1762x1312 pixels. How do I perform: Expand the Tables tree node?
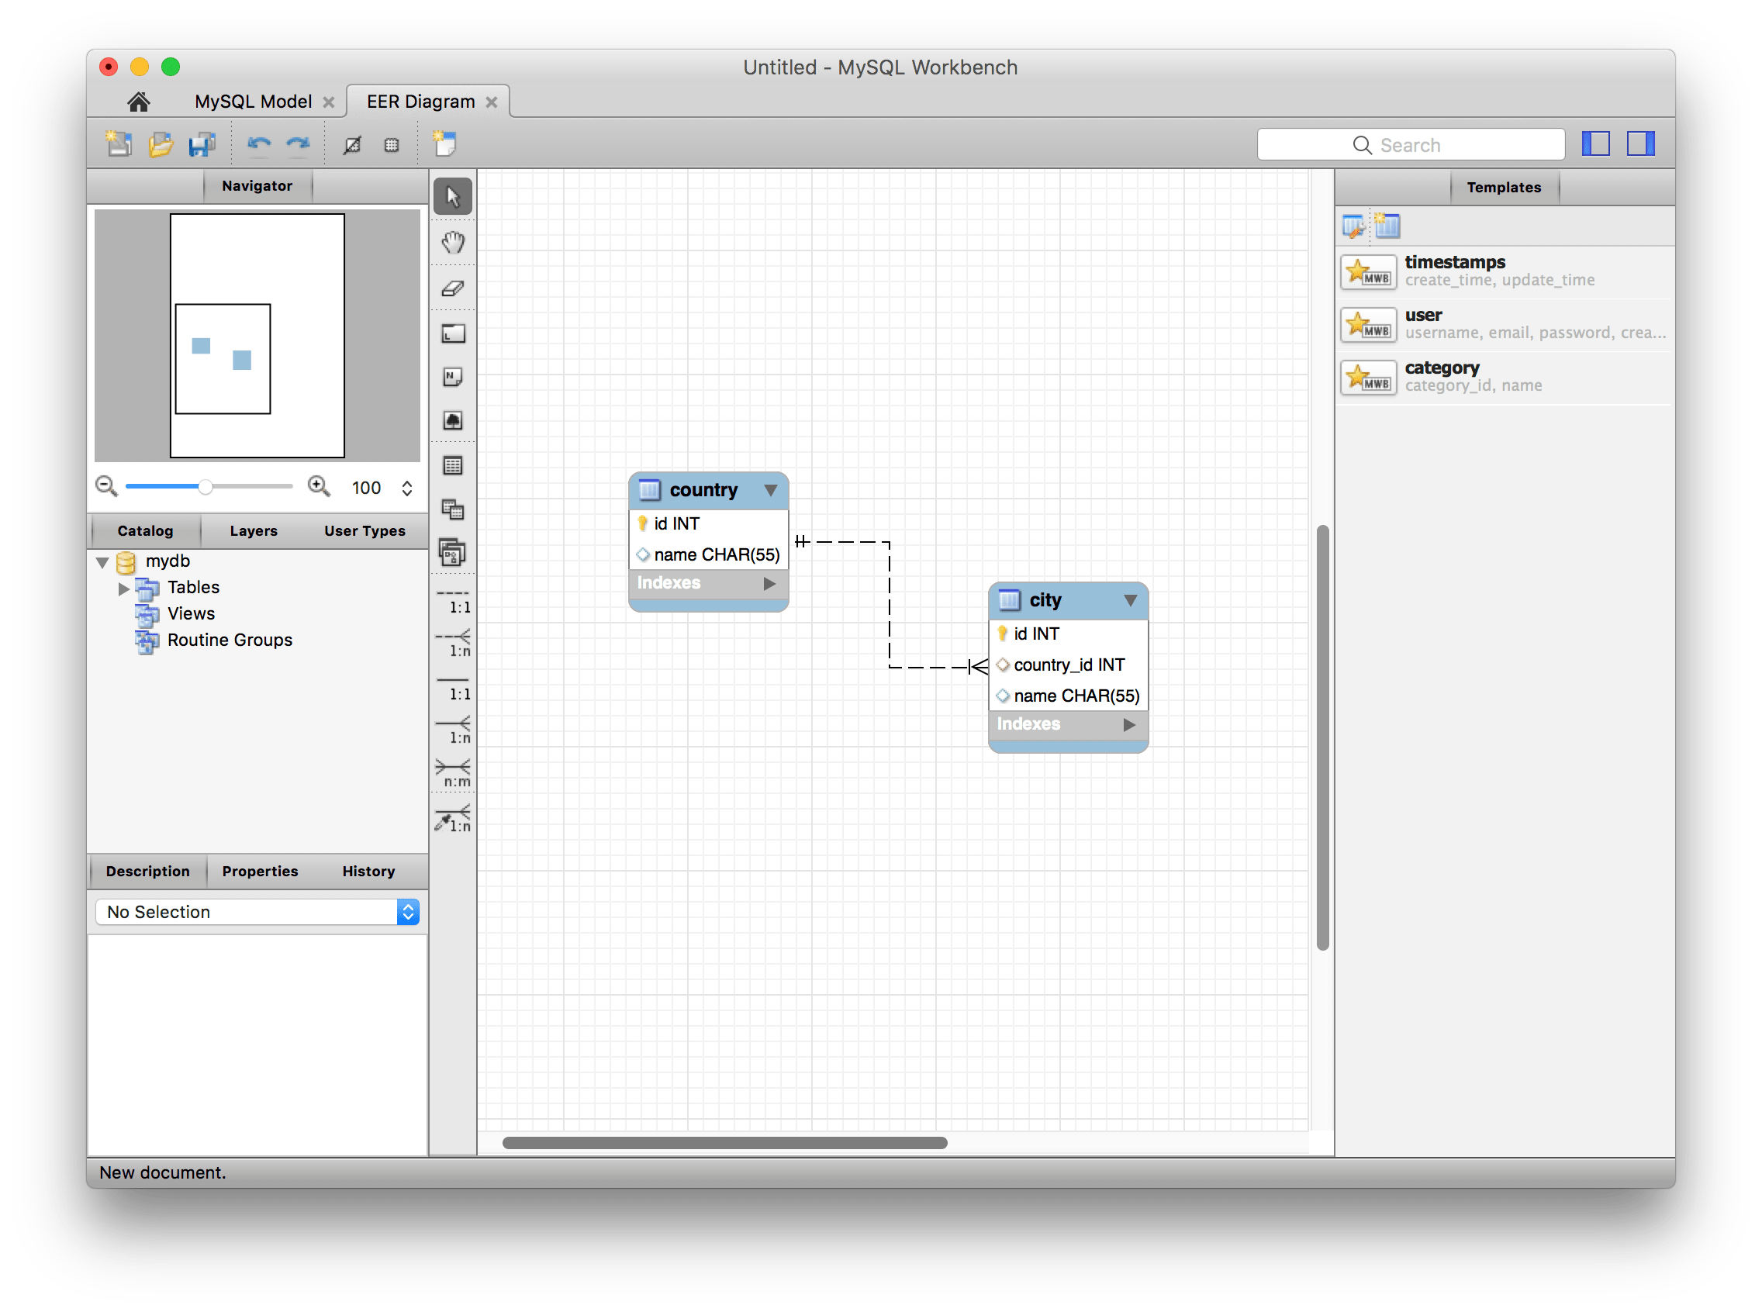coord(124,589)
